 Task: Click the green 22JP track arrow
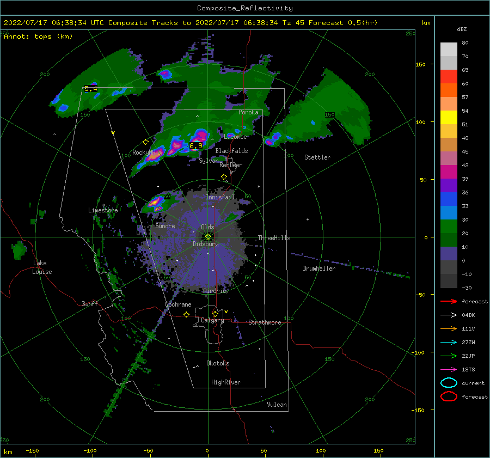point(449,356)
